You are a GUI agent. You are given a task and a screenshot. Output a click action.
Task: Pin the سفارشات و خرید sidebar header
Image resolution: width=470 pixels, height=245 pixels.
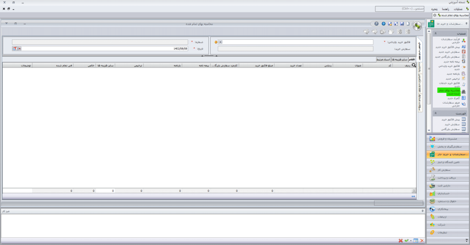coord(466,24)
